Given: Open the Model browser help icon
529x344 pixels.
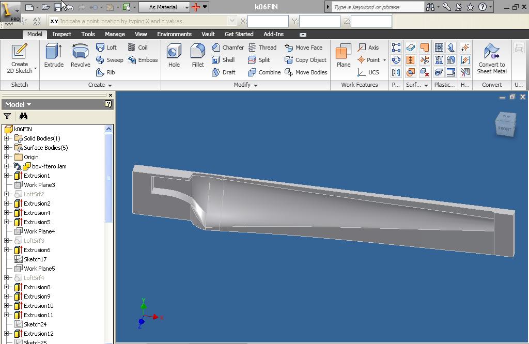Looking at the screenshot, I should (108, 104).
